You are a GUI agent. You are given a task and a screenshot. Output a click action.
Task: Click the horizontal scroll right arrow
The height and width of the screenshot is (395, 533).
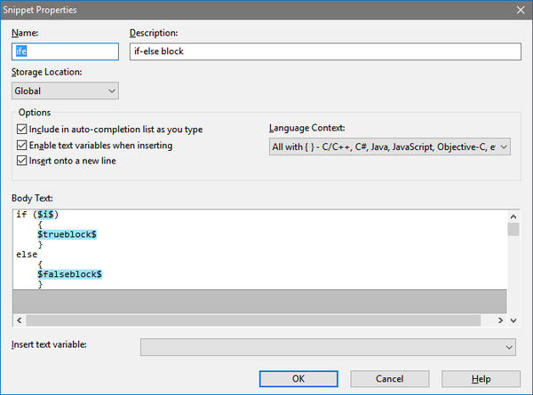[x=500, y=320]
